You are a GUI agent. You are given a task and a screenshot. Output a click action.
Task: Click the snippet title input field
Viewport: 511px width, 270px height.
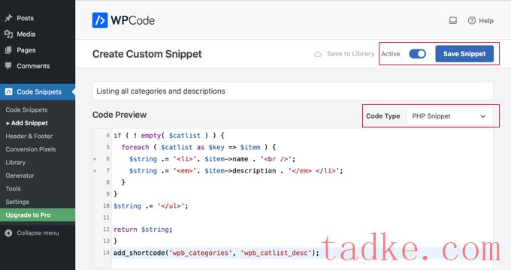tap(292, 91)
